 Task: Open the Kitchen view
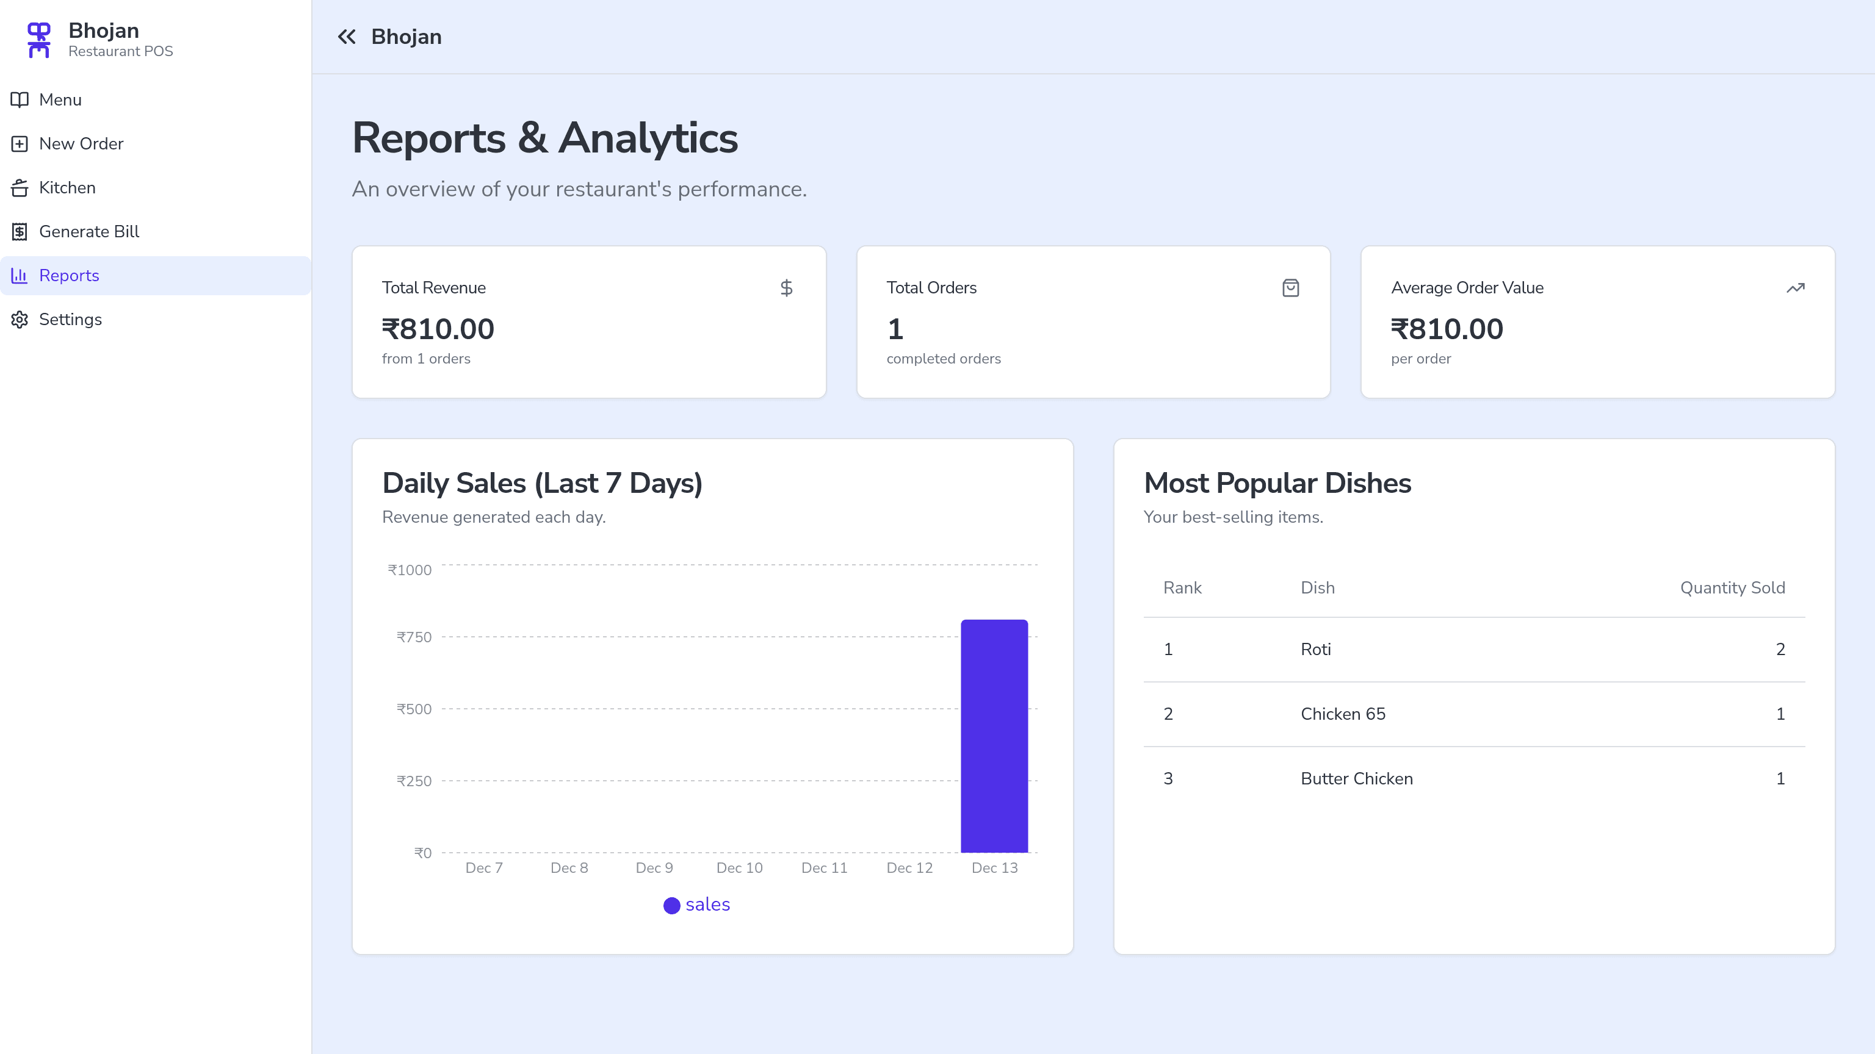click(67, 188)
